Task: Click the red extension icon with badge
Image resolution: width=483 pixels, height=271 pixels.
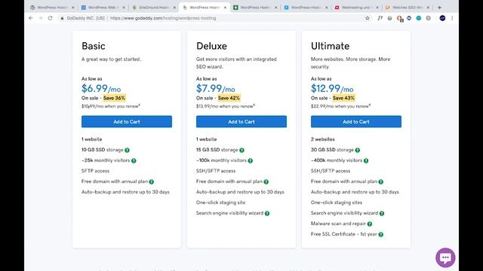Action: 400,18
